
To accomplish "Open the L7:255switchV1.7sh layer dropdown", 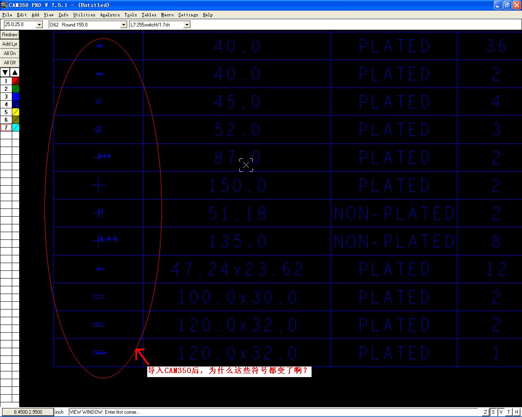I will point(187,24).
